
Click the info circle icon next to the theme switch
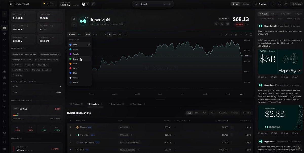pos(93,4)
